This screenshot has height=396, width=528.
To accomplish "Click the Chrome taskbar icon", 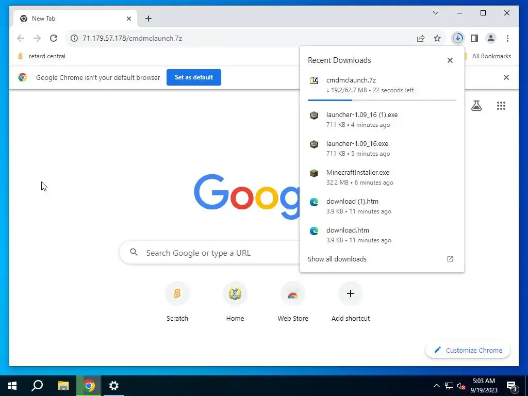I will pos(89,386).
